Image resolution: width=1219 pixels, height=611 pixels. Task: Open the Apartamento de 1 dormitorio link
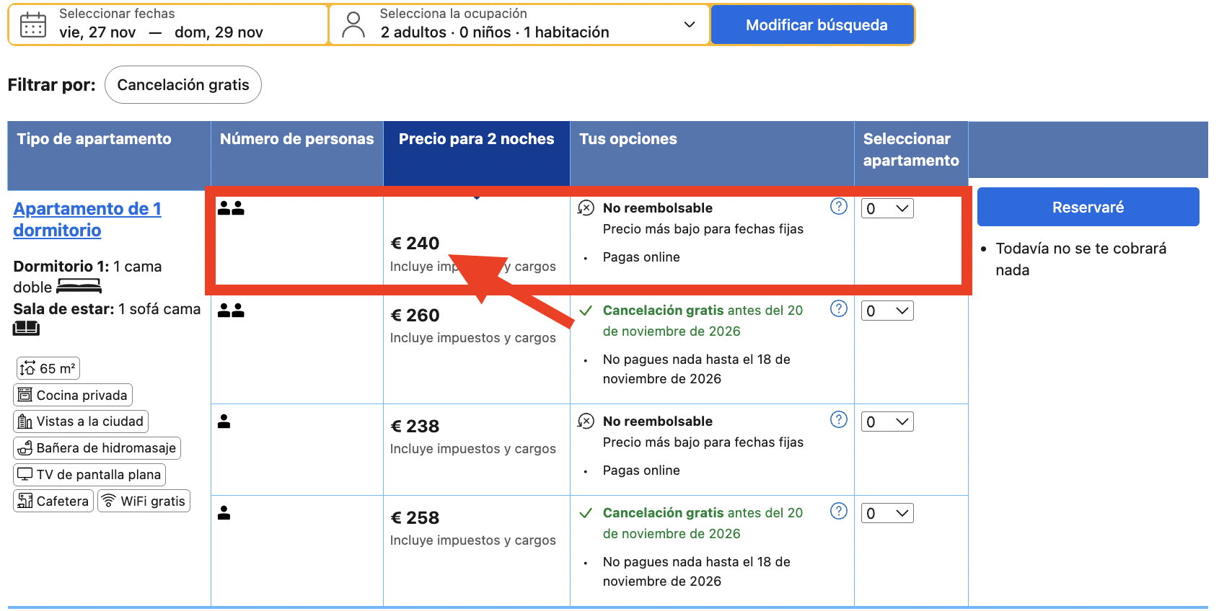87,219
